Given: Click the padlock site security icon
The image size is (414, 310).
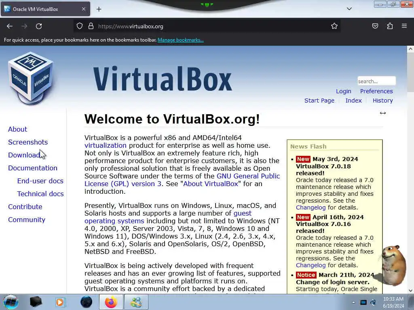Looking at the screenshot, I should (91, 26).
